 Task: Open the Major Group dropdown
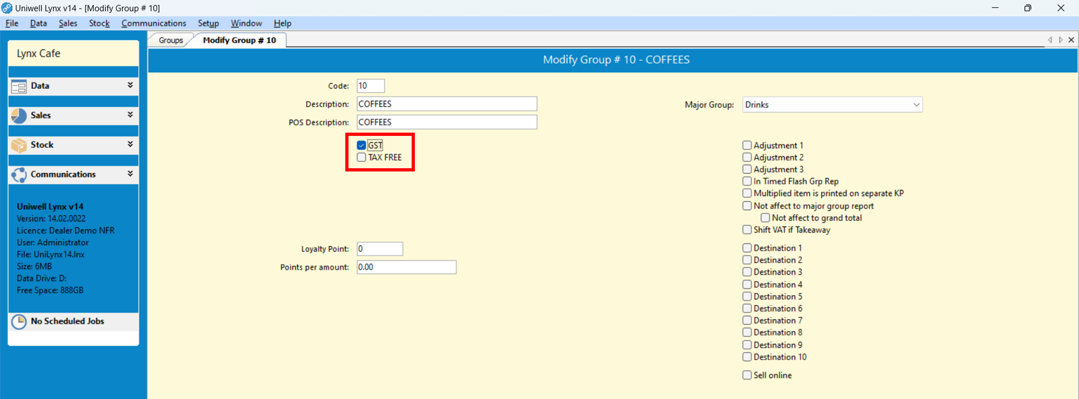pos(916,105)
